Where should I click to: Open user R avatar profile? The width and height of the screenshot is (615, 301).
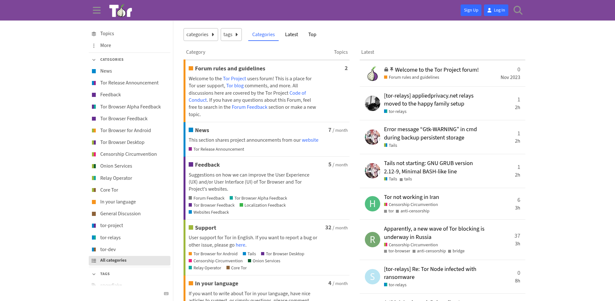click(372, 240)
